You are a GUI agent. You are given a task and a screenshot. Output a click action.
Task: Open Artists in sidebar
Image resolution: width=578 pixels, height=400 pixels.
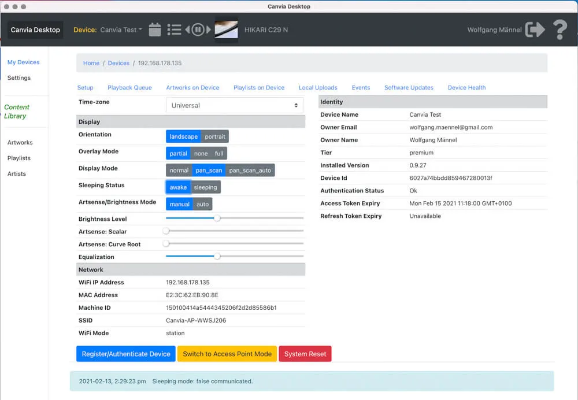(x=17, y=173)
